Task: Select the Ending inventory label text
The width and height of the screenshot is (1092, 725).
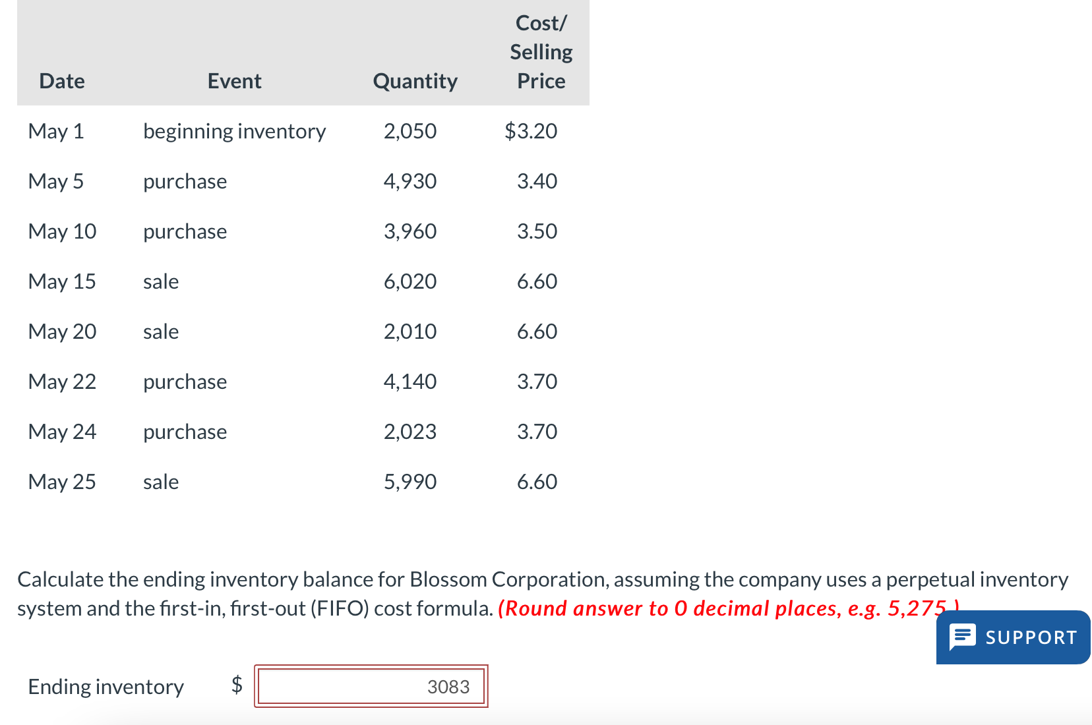Action: [105, 686]
